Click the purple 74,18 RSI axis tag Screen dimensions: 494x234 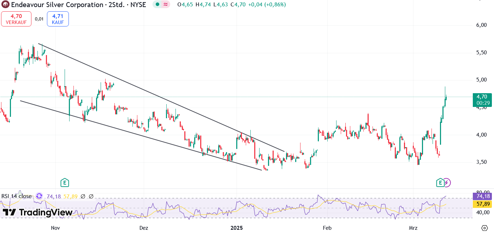point(482,196)
